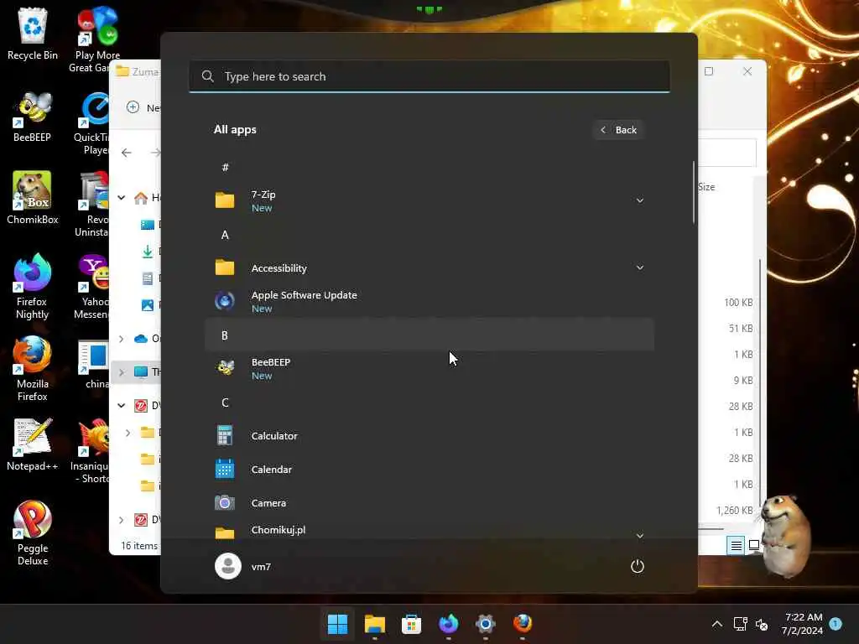Select ChomikBox desktop shortcut
This screenshot has width=859, height=644.
coord(33,198)
